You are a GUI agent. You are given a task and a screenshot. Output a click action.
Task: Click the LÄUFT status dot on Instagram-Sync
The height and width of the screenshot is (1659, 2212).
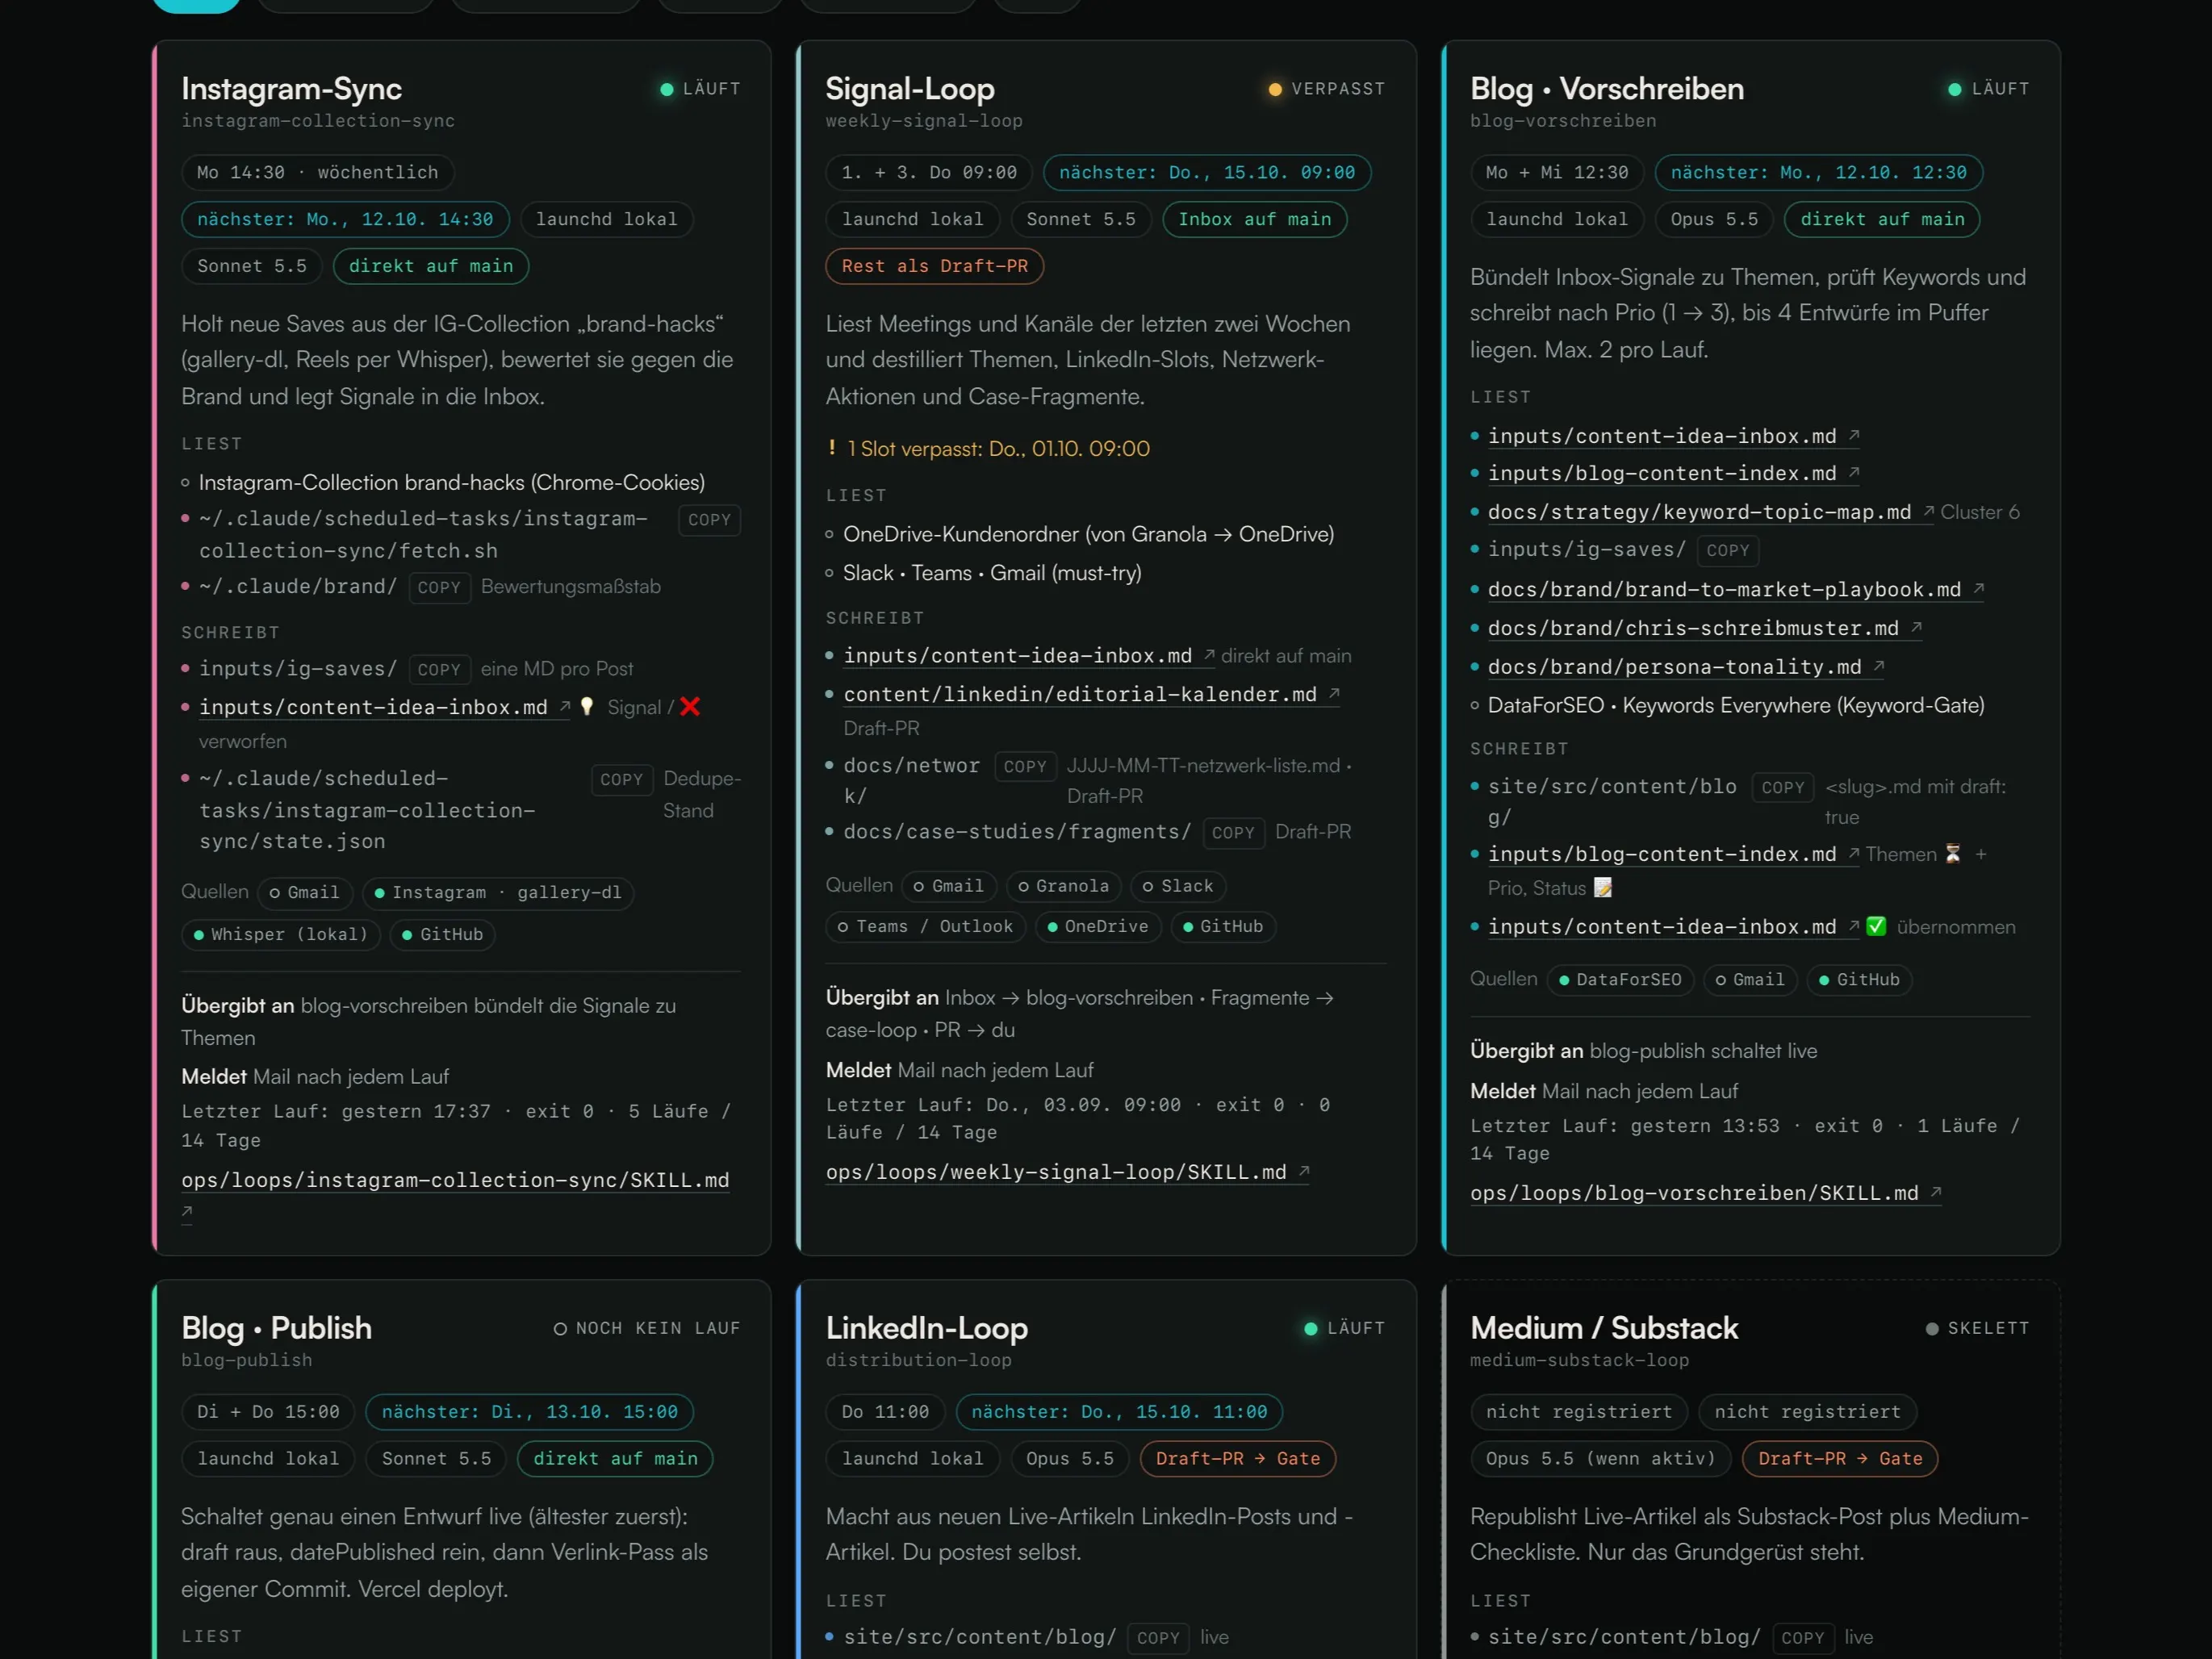tap(667, 89)
